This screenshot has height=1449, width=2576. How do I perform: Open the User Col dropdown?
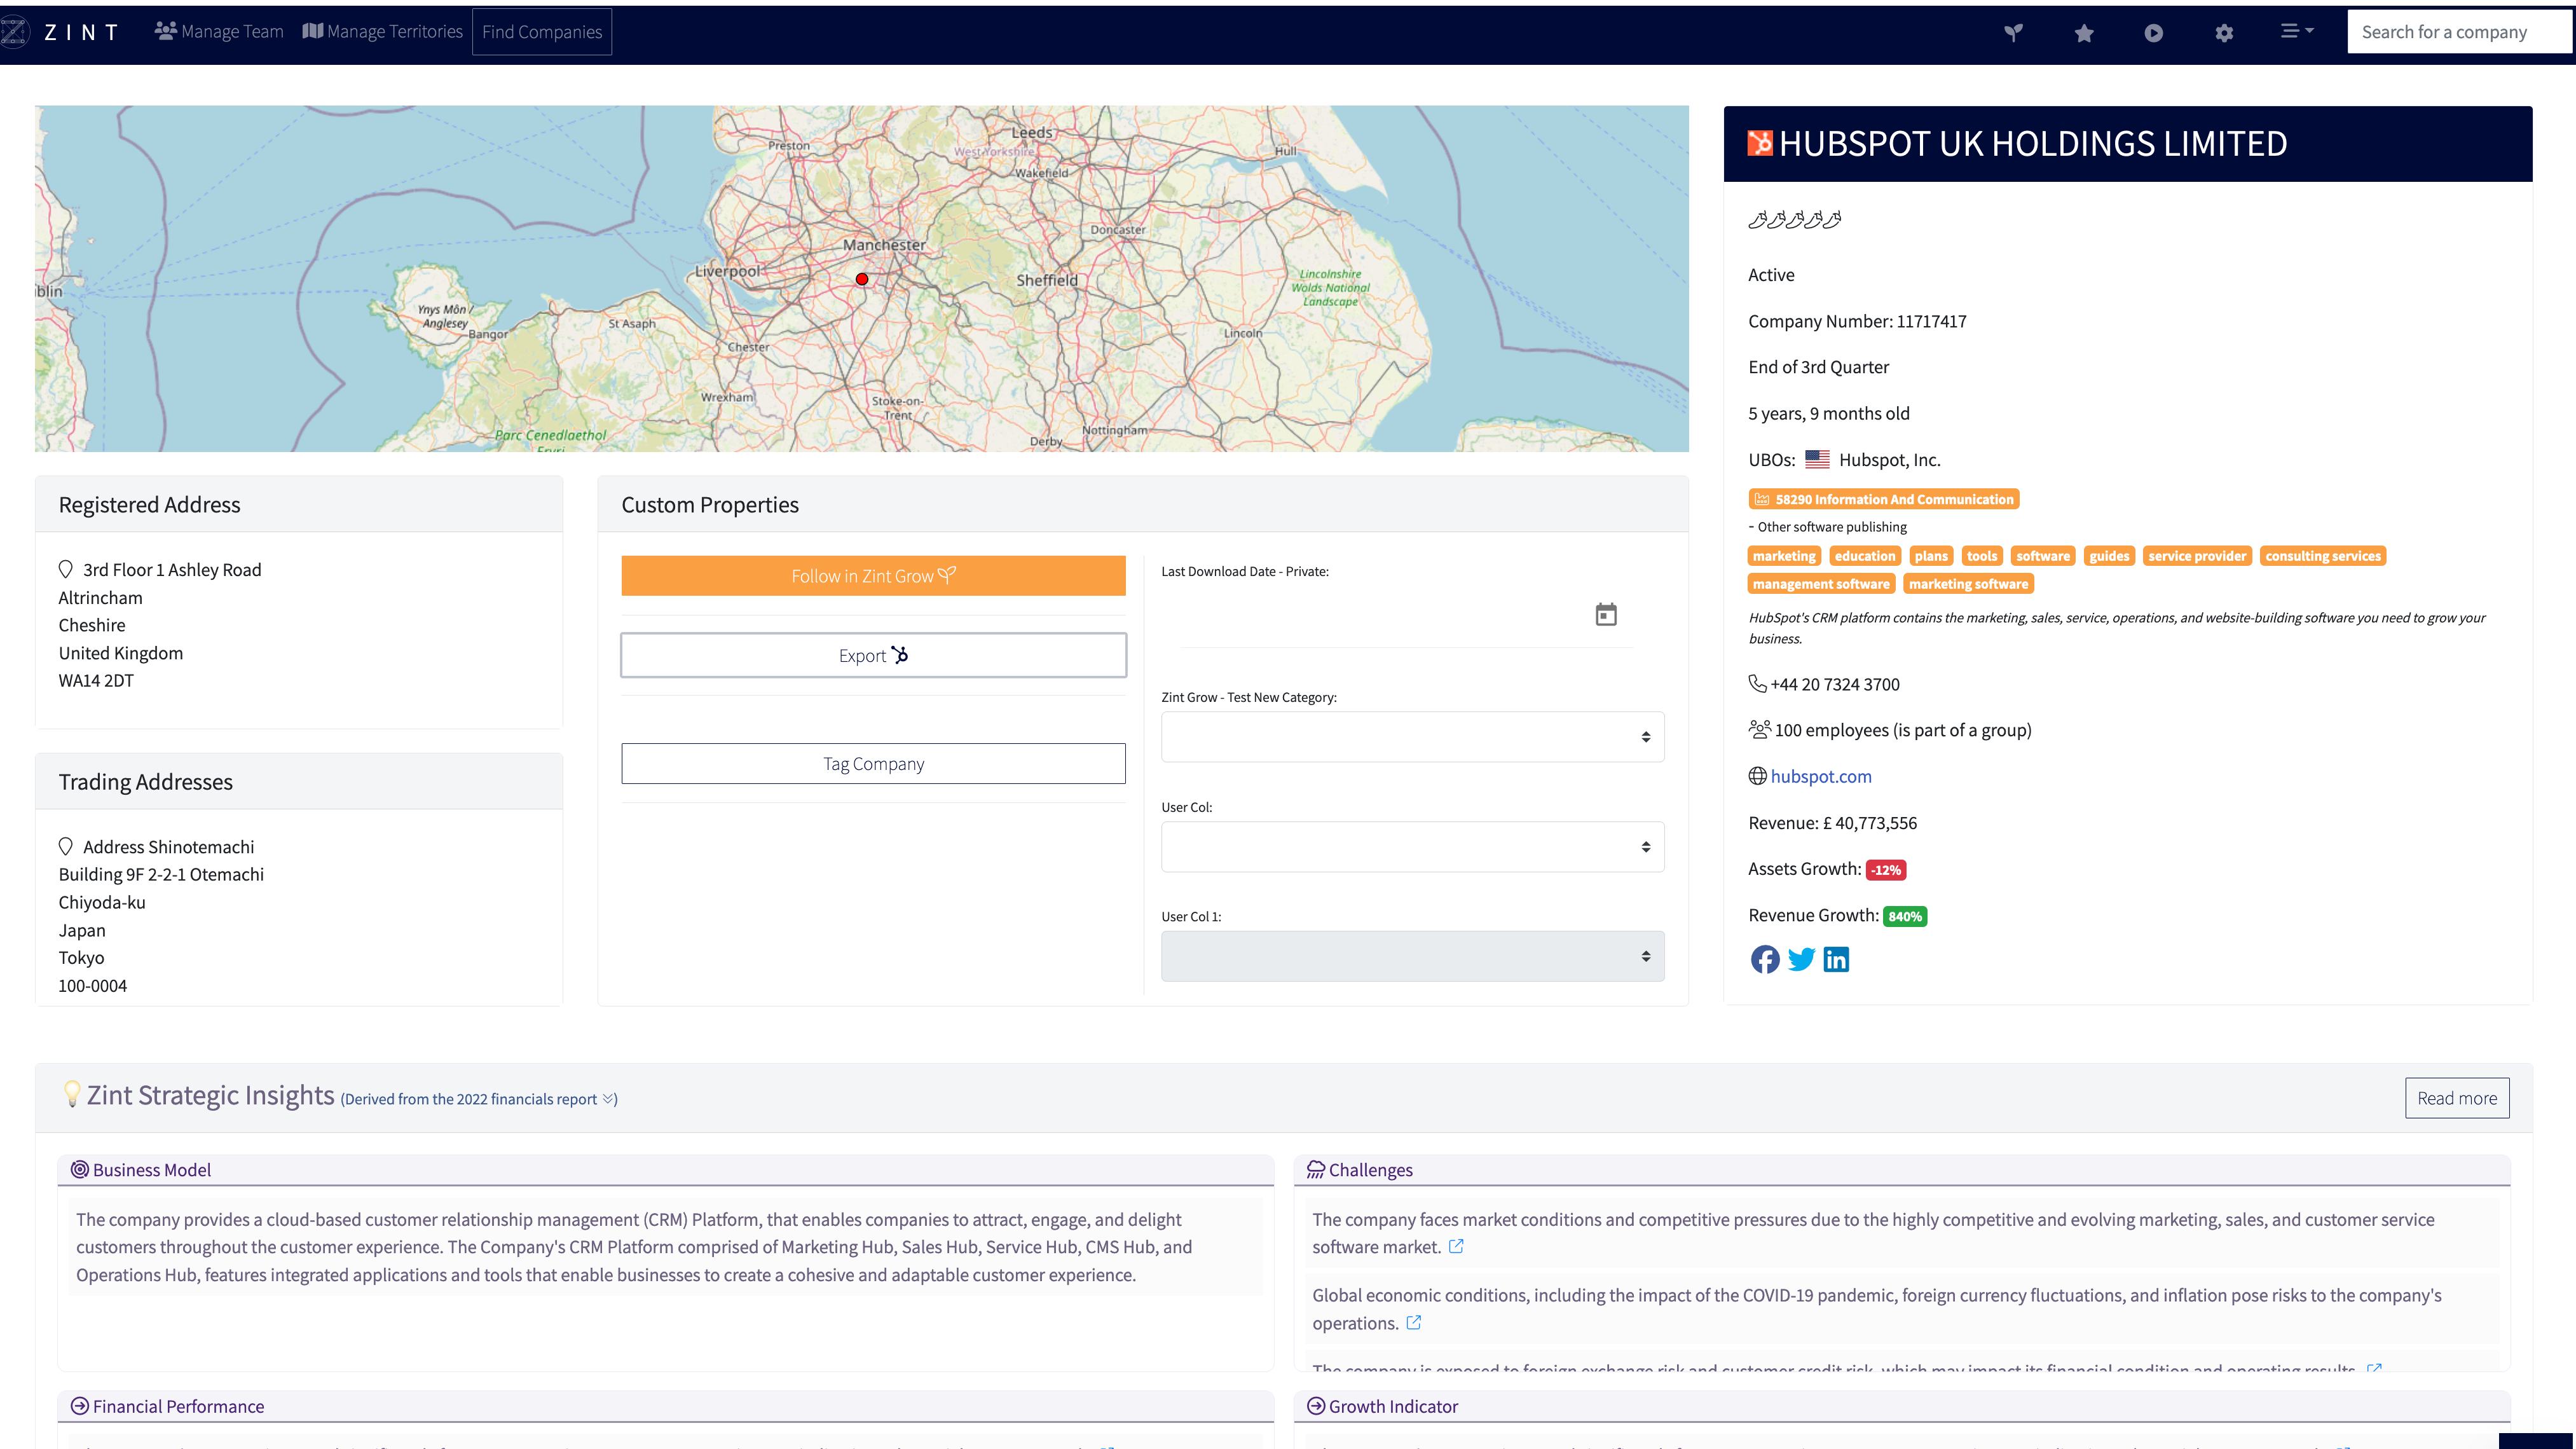click(1411, 846)
